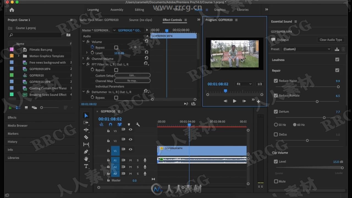Viewport: 352px width, 198px height.
Task: Select the Pen tool
Action: (x=86, y=152)
